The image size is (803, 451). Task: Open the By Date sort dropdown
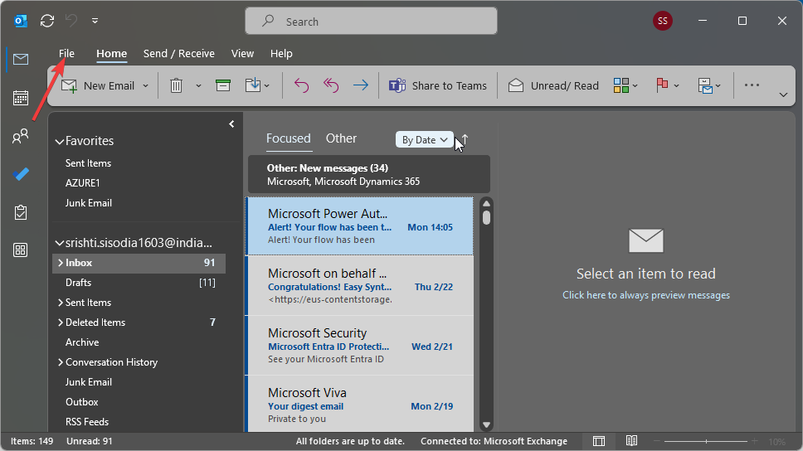pos(425,140)
